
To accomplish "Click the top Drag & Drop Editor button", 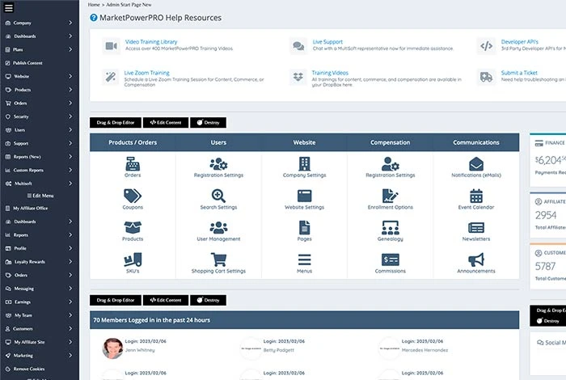I will 116,122.
